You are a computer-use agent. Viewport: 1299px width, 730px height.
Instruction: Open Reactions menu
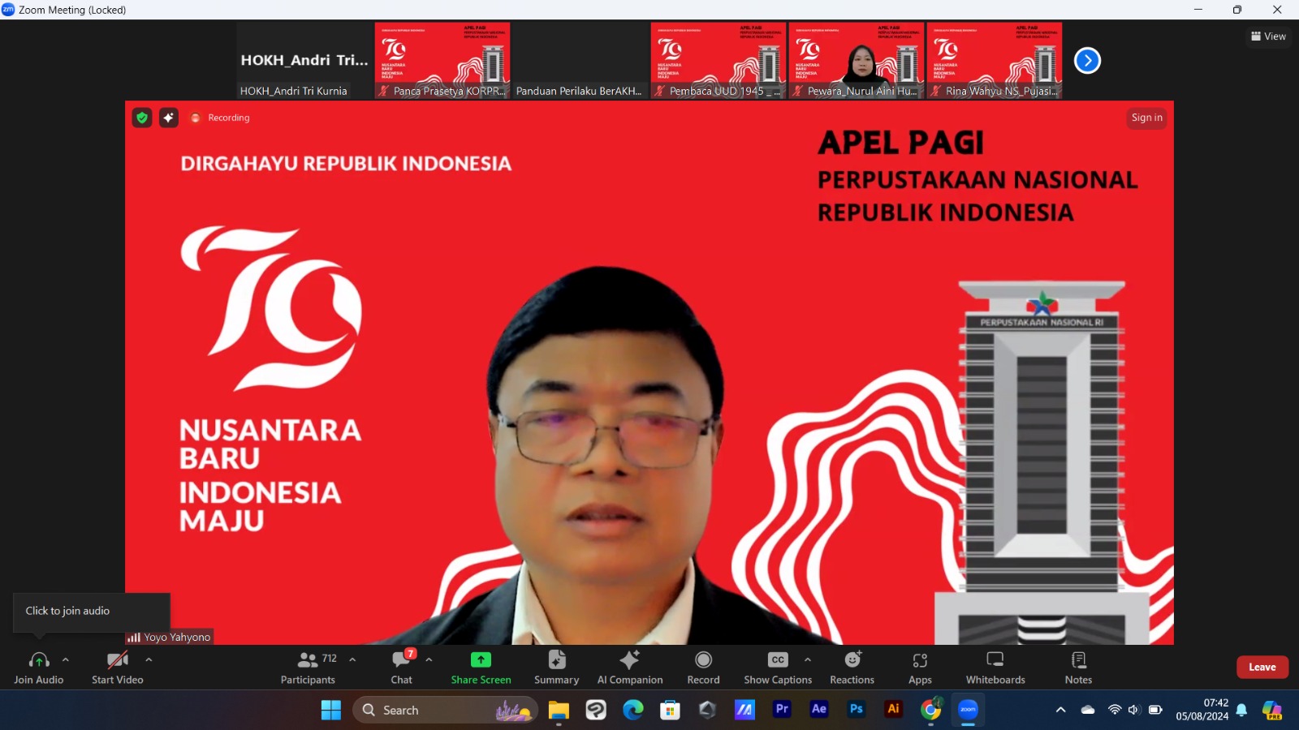pyautogui.click(x=852, y=668)
